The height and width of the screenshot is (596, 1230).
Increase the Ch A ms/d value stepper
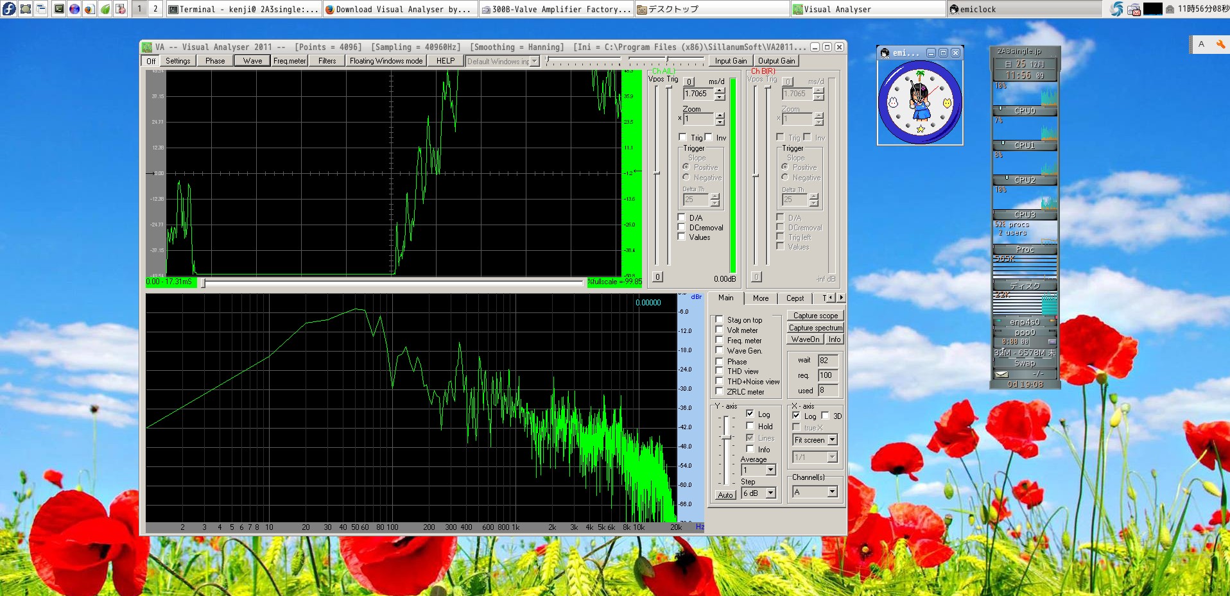(720, 90)
